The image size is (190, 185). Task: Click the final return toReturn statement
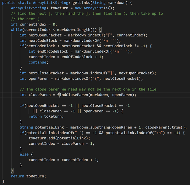(29, 176)
